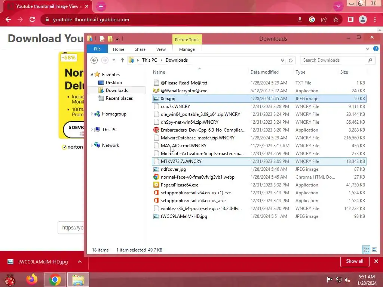Sort files by Size column header

coord(344,72)
